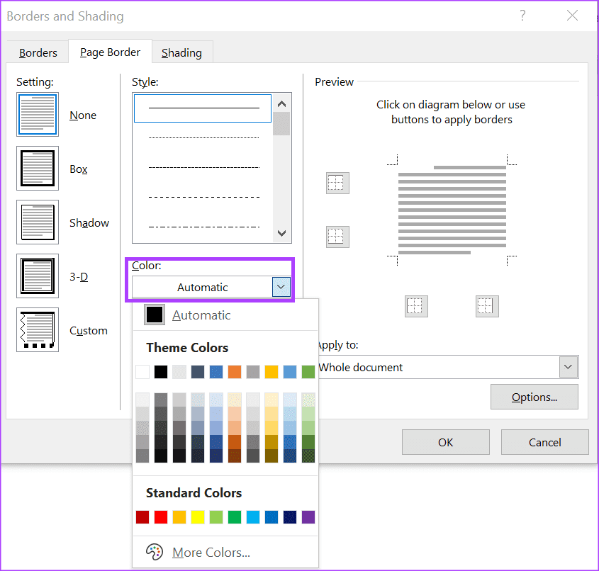This screenshot has height=571, width=599.
Task: Toggle the top border button in preview
Action: click(337, 183)
